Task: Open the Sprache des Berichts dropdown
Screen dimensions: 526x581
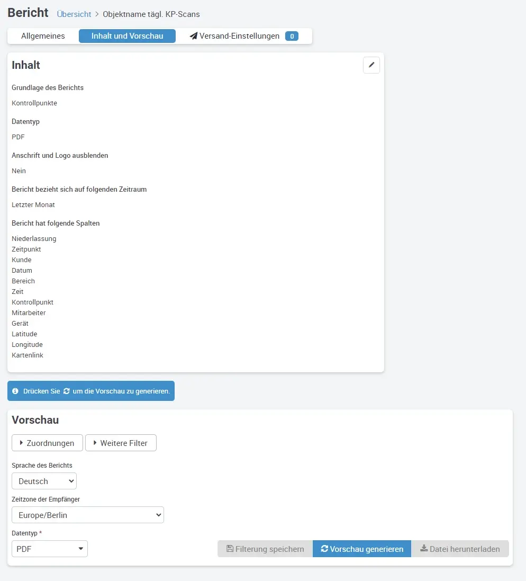Action: pyautogui.click(x=44, y=481)
